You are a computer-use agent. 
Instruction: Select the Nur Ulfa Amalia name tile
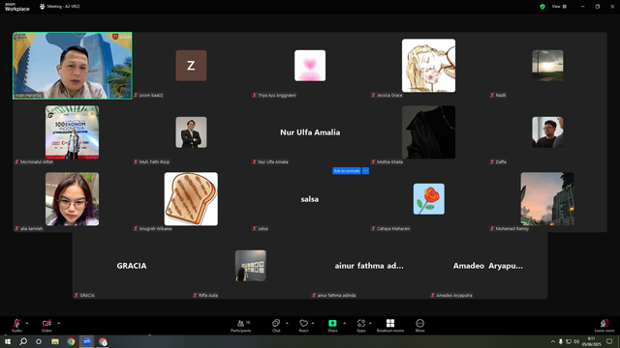pyautogui.click(x=310, y=132)
